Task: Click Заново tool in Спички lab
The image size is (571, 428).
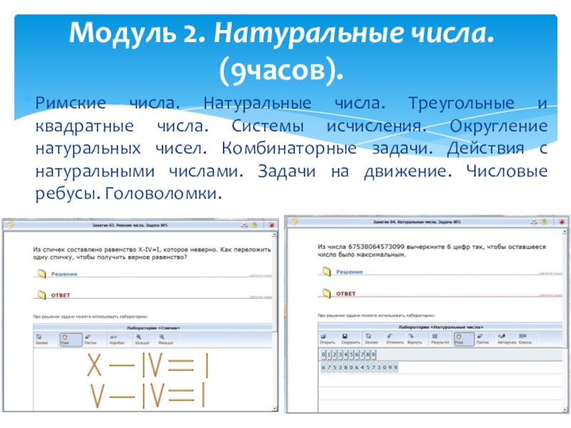Action: click(41, 340)
